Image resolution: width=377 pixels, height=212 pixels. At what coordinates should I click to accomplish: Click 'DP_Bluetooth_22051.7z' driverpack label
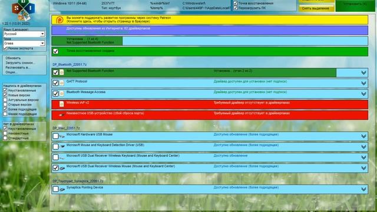point(70,64)
